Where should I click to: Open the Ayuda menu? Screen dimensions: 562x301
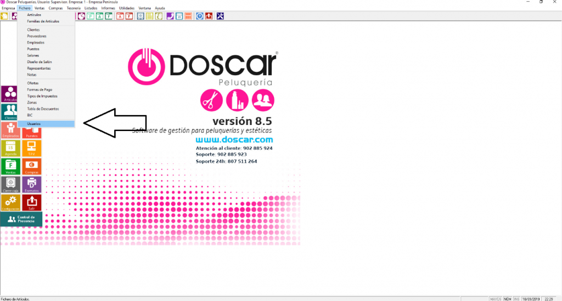click(x=160, y=8)
